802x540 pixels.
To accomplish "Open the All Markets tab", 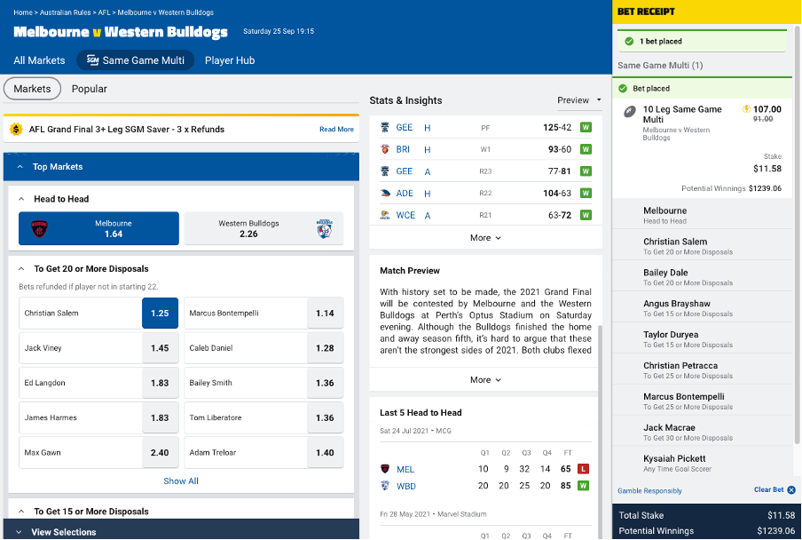I will coord(39,60).
